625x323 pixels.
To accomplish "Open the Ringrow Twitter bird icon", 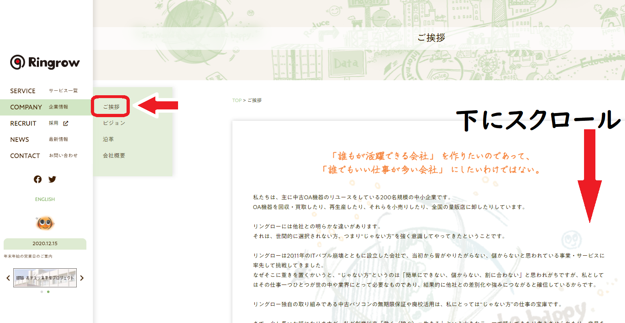I will point(52,179).
